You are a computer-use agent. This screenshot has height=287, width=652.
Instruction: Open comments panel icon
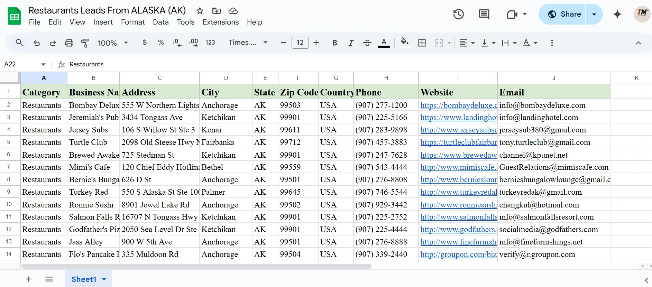(484, 14)
